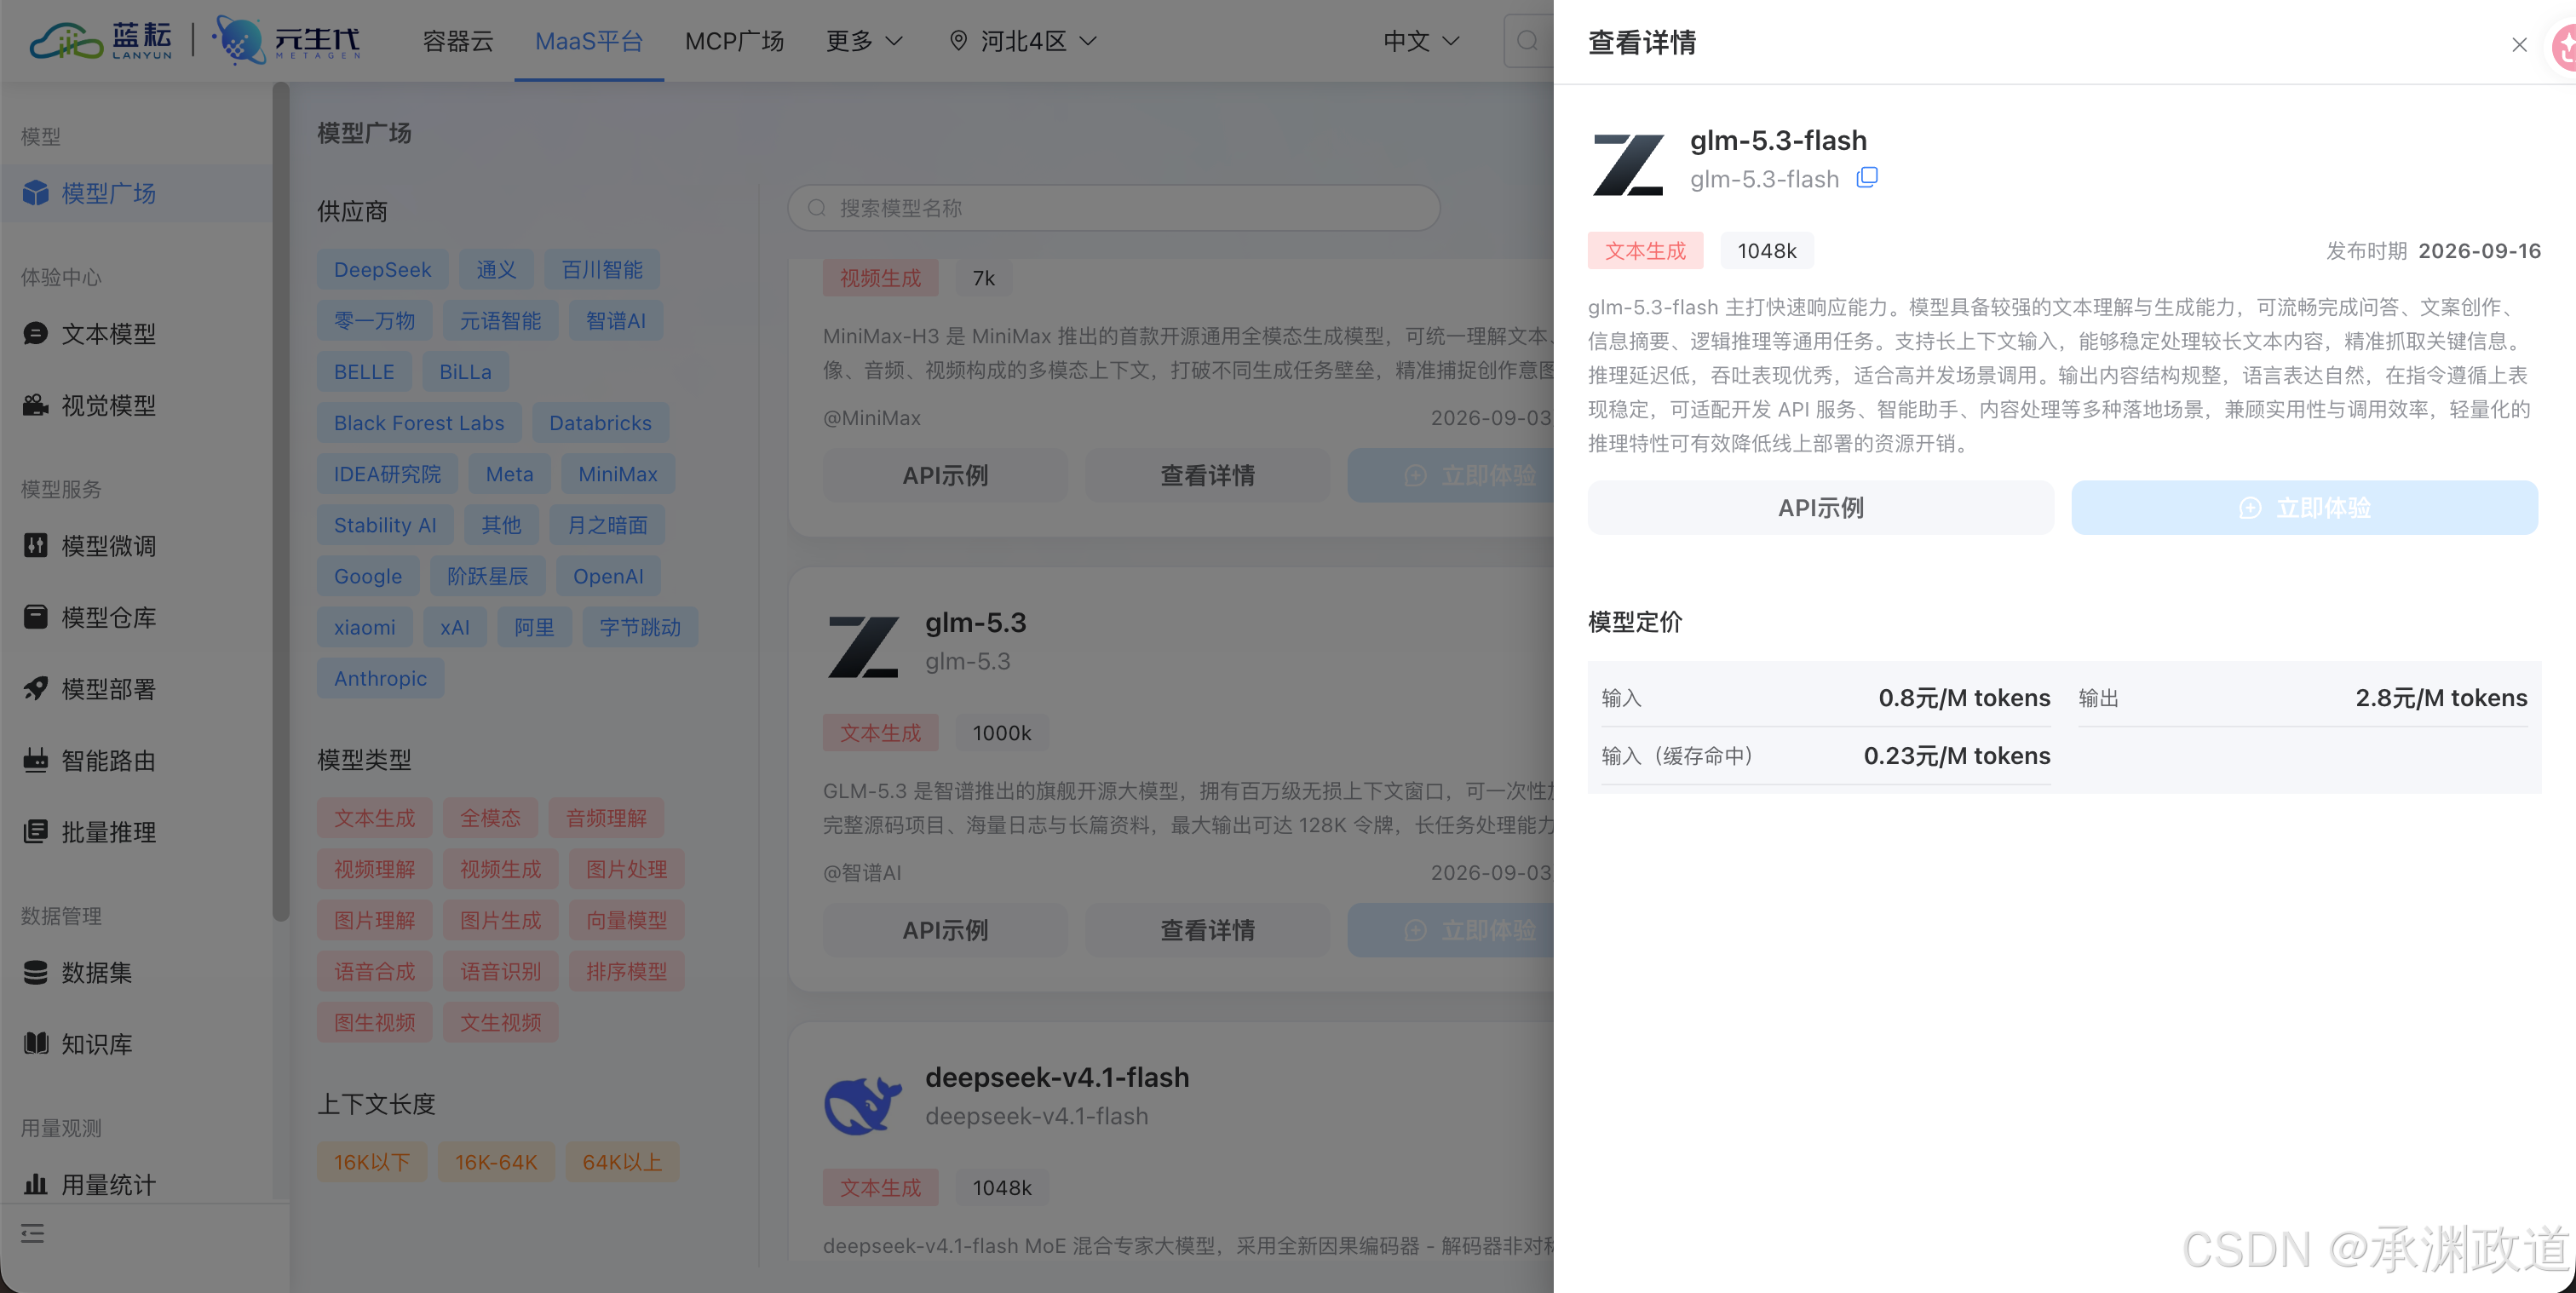Image resolution: width=2576 pixels, height=1293 pixels.
Task: Select the 文本生成 model type filter
Action: click(x=374, y=818)
